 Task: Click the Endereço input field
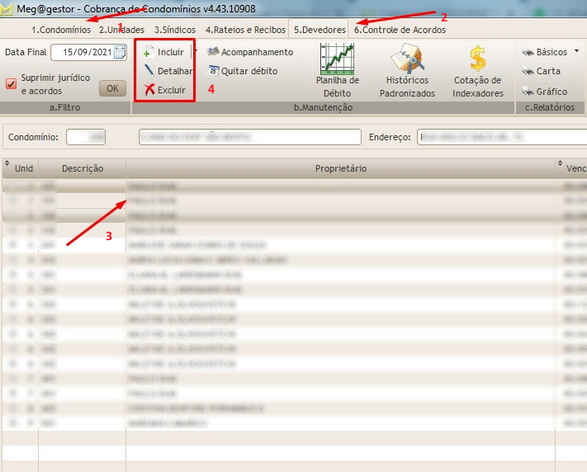pyautogui.click(x=500, y=137)
